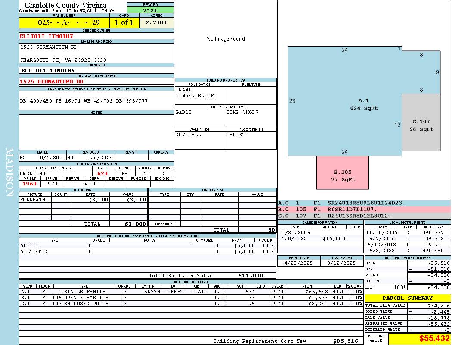Select the 91 SEPTIC built-in row
This screenshot has height=345, width=452.
point(146,251)
